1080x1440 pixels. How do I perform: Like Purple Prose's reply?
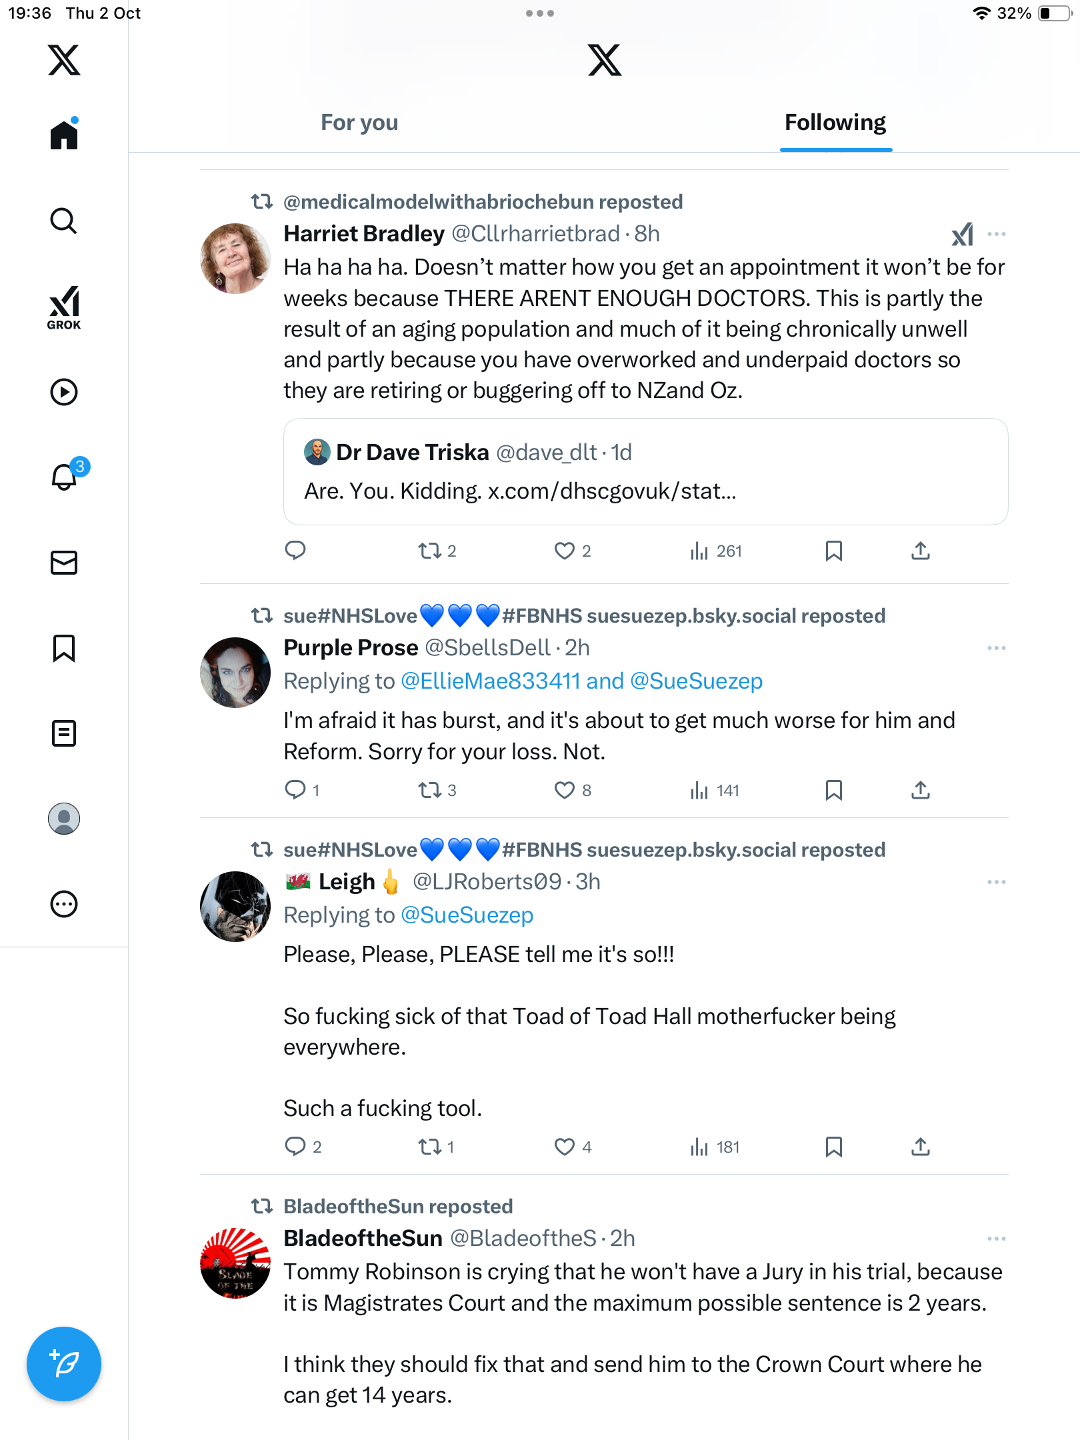click(x=565, y=790)
